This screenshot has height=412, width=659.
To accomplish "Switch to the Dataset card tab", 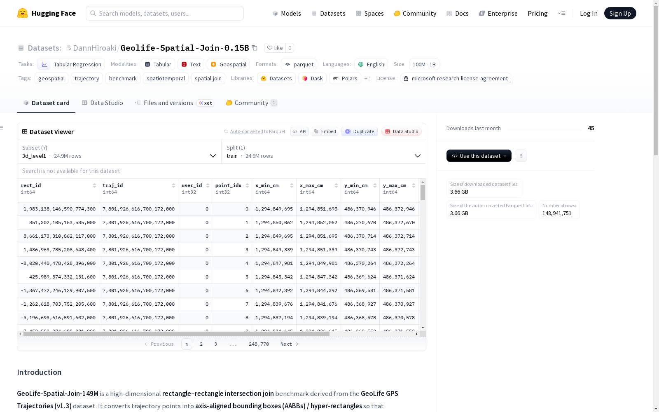I will pyautogui.click(x=46, y=103).
